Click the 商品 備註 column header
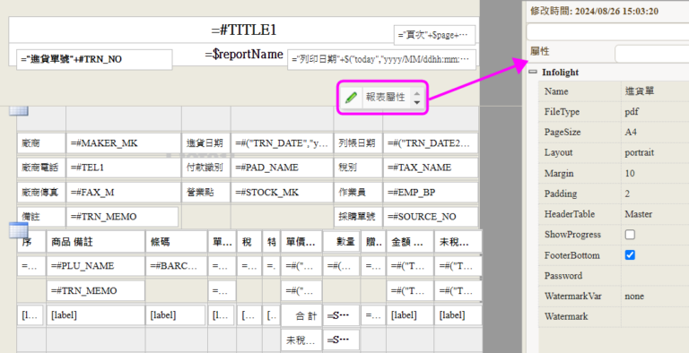 pyautogui.click(x=95, y=242)
